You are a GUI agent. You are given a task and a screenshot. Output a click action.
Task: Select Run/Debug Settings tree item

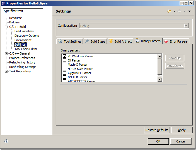click(x=23, y=67)
